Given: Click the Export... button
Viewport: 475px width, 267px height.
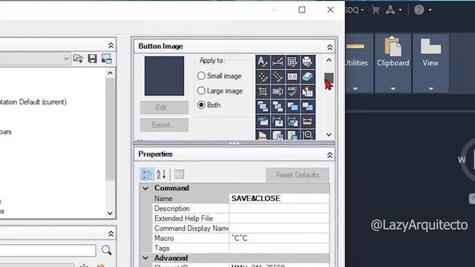Looking at the screenshot, I should (x=164, y=125).
